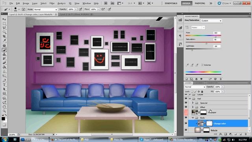Screen dimensions: 252x142
Task: Select the Rectangular Marquee tool
Action: coord(4,24)
